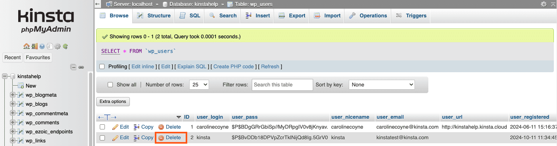The height and width of the screenshot is (146, 557).
Task: Copy the kinsta user row
Action: pos(143,138)
